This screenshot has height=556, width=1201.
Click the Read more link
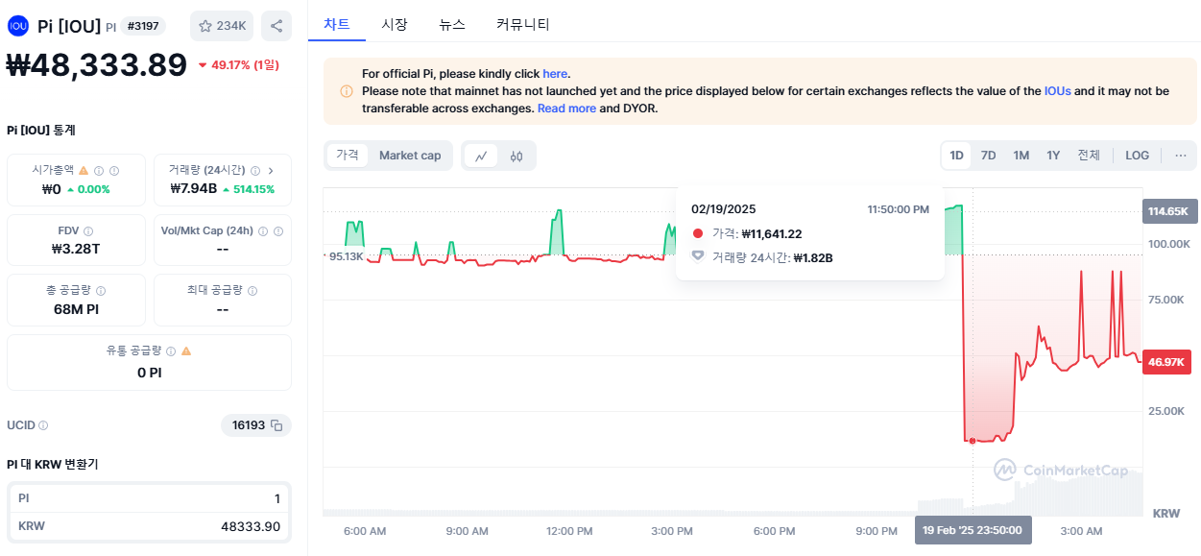tap(566, 109)
